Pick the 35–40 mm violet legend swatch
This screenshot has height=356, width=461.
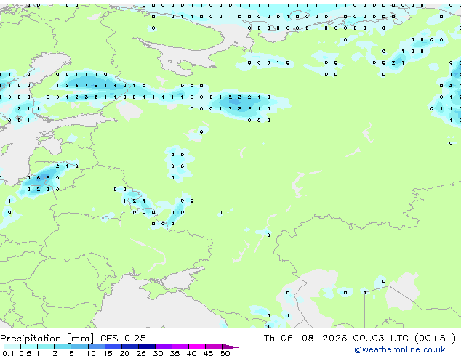click(x=180, y=347)
